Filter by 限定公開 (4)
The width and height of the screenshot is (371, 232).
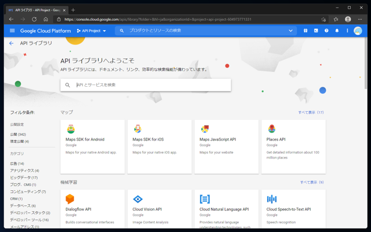(x=19, y=142)
